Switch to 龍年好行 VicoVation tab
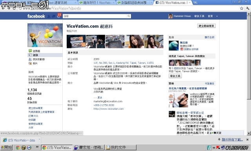This screenshot has height=151, width=251. tap(97, 3)
